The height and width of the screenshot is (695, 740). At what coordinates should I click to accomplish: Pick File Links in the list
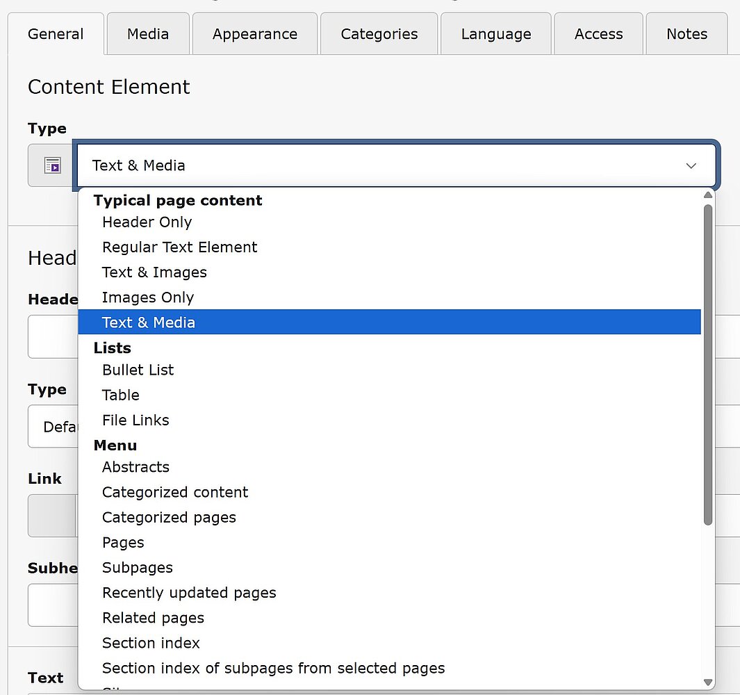[x=135, y=420]
